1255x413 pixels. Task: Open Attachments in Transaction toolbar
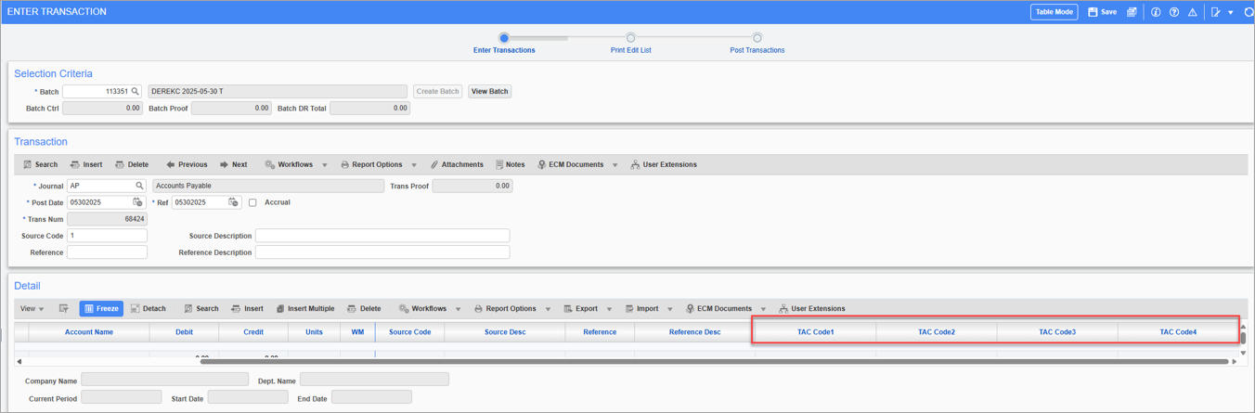click(457, 164)
